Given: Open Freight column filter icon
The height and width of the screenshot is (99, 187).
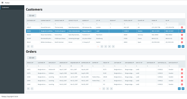Looking at the screenshot, I should click(x=108, y=63).
